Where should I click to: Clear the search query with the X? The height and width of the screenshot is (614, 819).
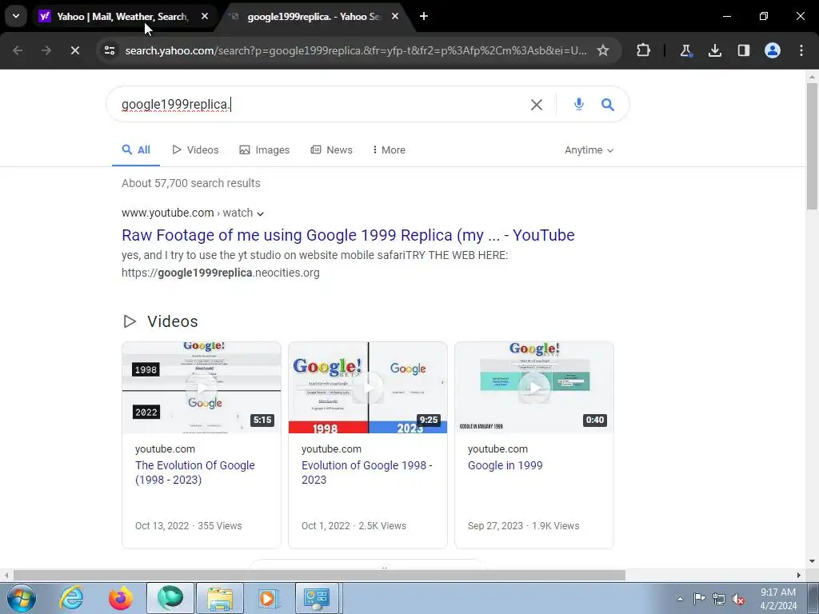537,105
